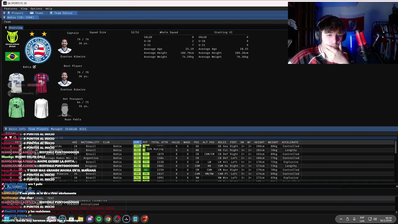Click the 'CDM/CM' alt position cell
Viewport: 398px width, 224px height.
[209, 154]
